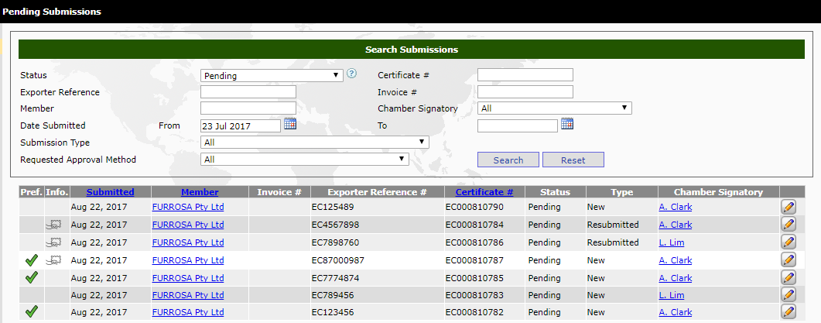Sort the table by Submitted column

110,192
